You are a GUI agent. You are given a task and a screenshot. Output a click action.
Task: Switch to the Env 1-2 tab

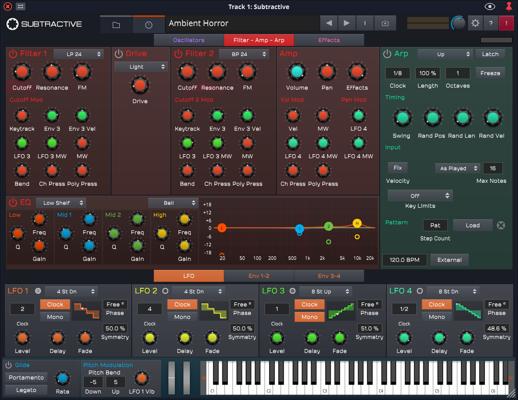tap(258, 276)
